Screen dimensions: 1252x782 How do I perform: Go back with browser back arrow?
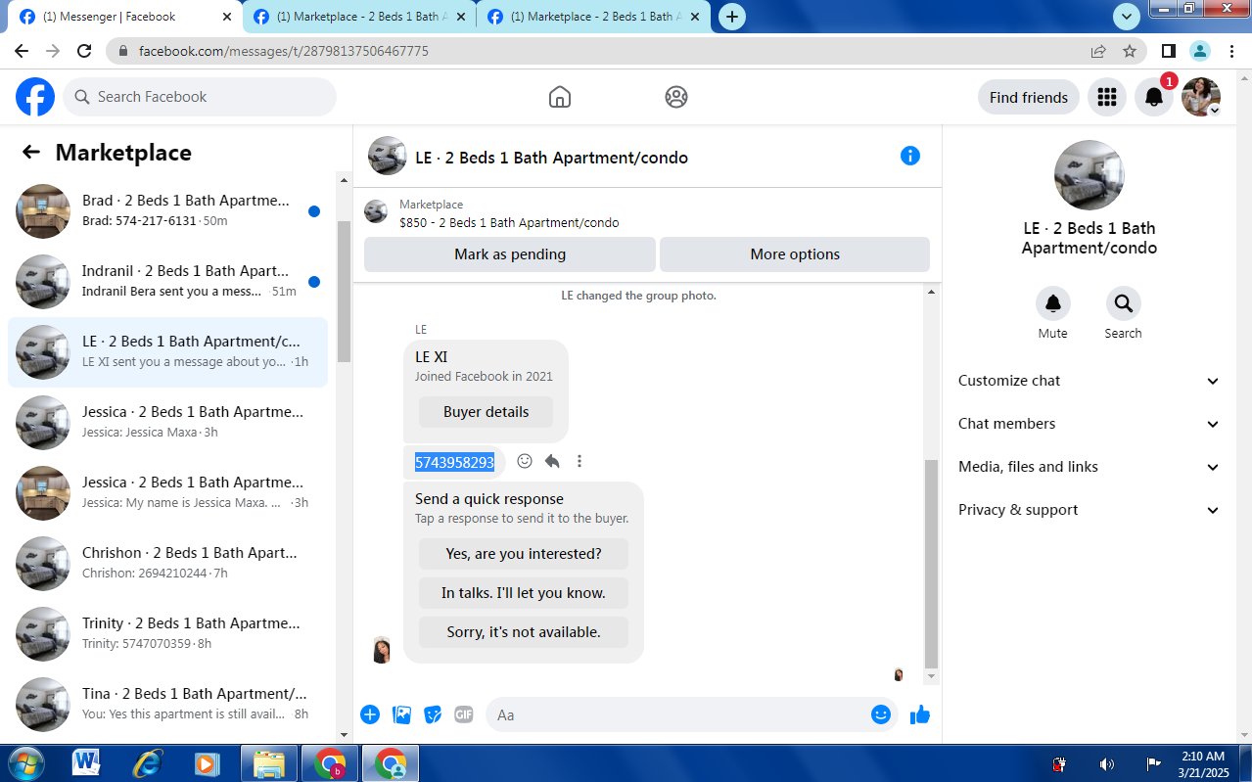(x=22, y=51)
